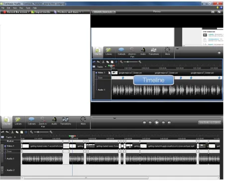Image resolution: width=225 pixels, height=181 pixels.
Task: Click the horizontal scrollbar below the main timeline
Action: [x=86, y=178]
